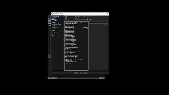Clear the assigned hotkey with the Clear button

point(106,25)
